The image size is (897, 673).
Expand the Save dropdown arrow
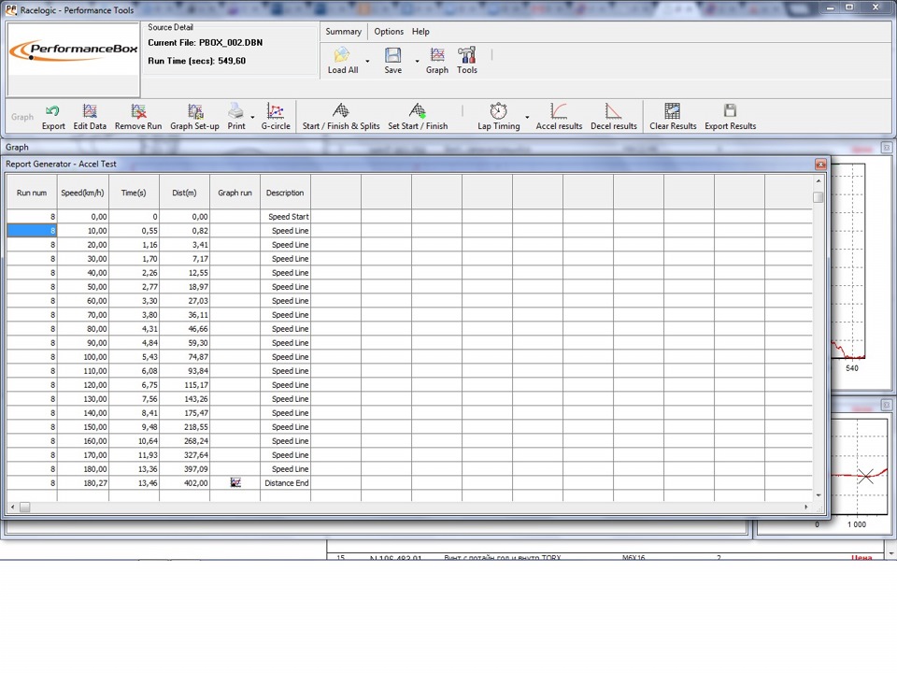(x=417, y=62)
